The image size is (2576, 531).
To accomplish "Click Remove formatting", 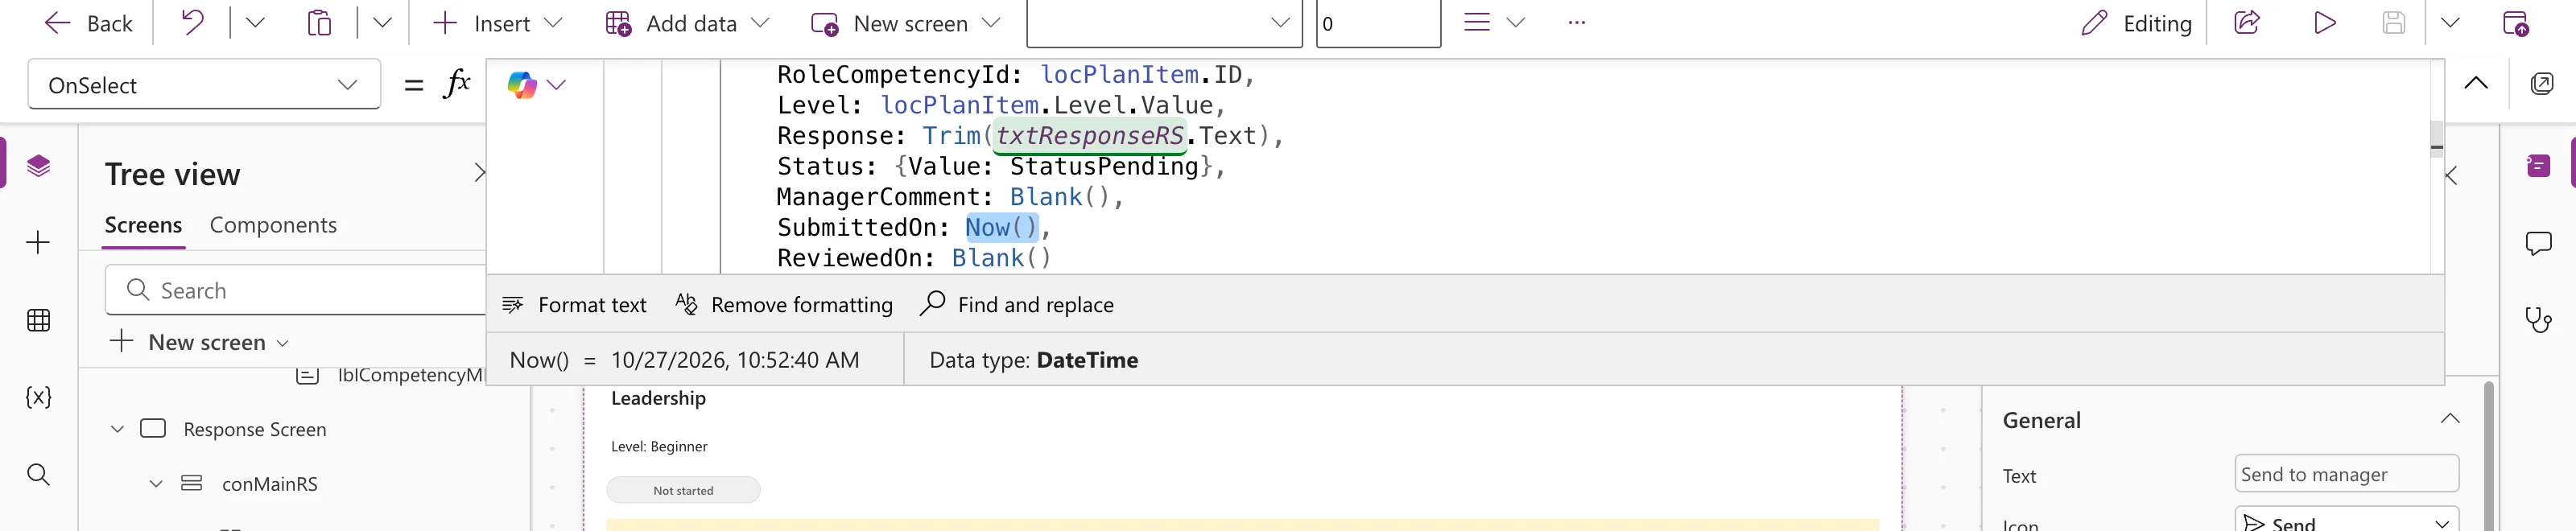I will click(x=784, y=304).
